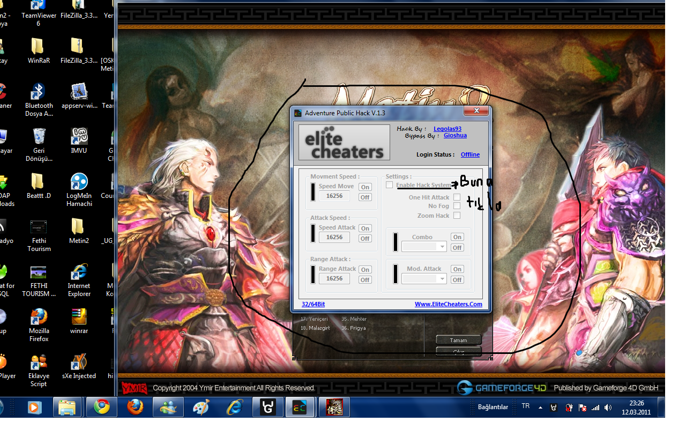The height and width of the screenshot is (429, 686).
Task: Open Windows Explorer from taskbar
Action: (68, 408)
